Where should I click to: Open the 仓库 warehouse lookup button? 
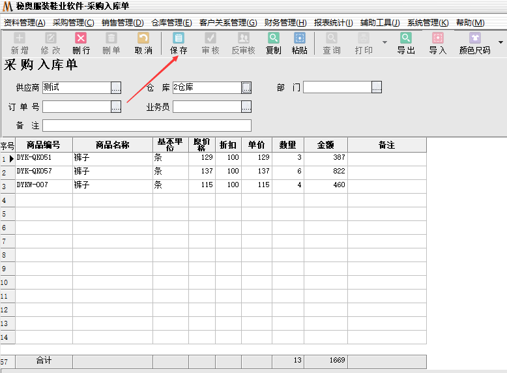tap(246, 87)
